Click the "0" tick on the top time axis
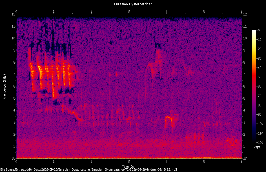The image size is (266, 172). click(x=16, y=12)
